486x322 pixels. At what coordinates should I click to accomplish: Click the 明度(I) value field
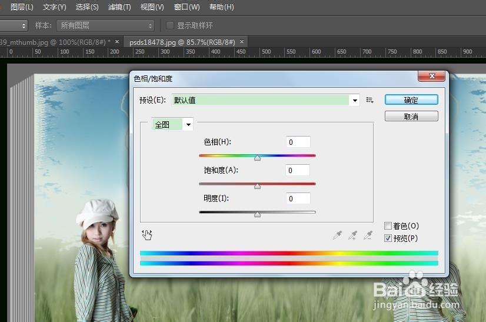coord(298,198)
